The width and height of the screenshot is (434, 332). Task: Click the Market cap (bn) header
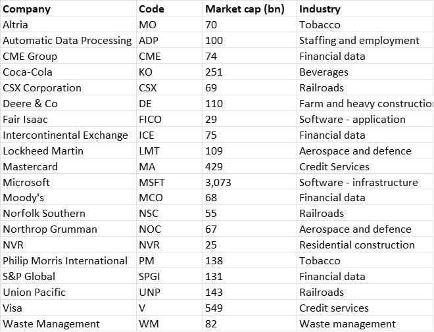click(245, 9)
